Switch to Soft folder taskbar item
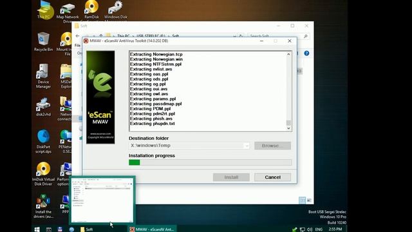This screenshot has width=412, height=232. point(87,229)
